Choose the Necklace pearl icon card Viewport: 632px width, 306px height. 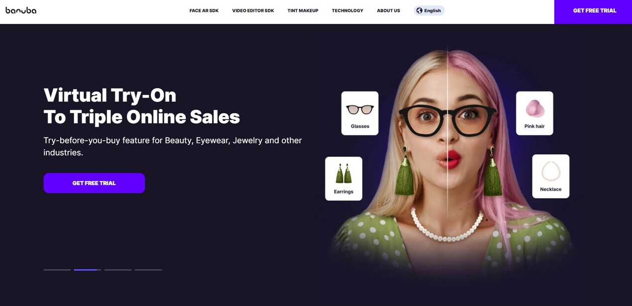[551, 176]
